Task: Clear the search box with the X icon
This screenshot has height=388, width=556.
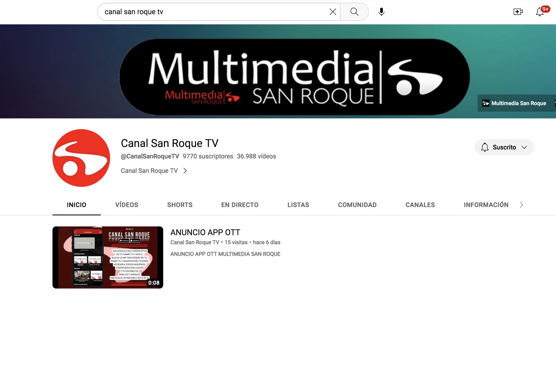Action: 332,12
